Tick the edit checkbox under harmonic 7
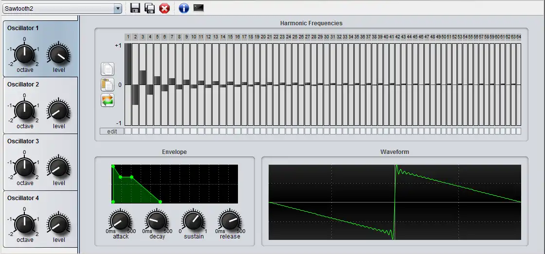 point(172,131)
